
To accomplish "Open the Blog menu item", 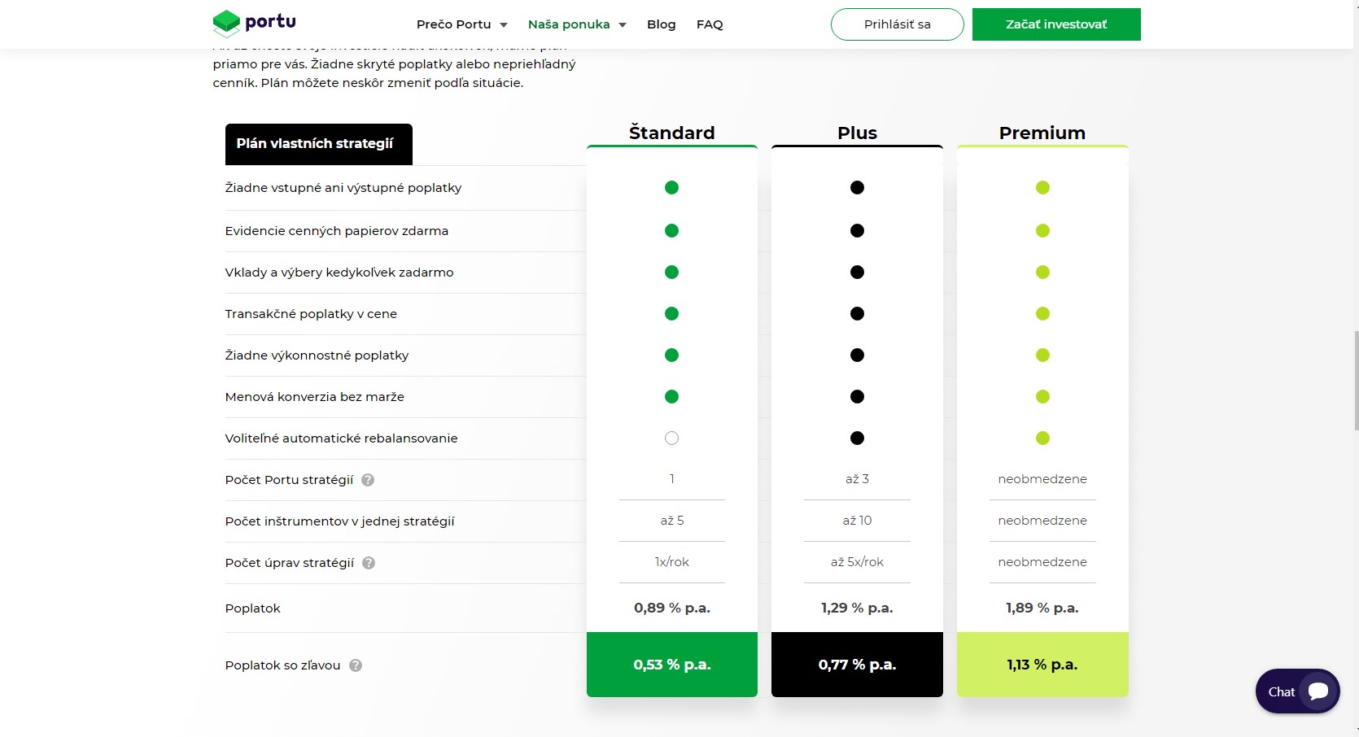I will pos(661,24).
